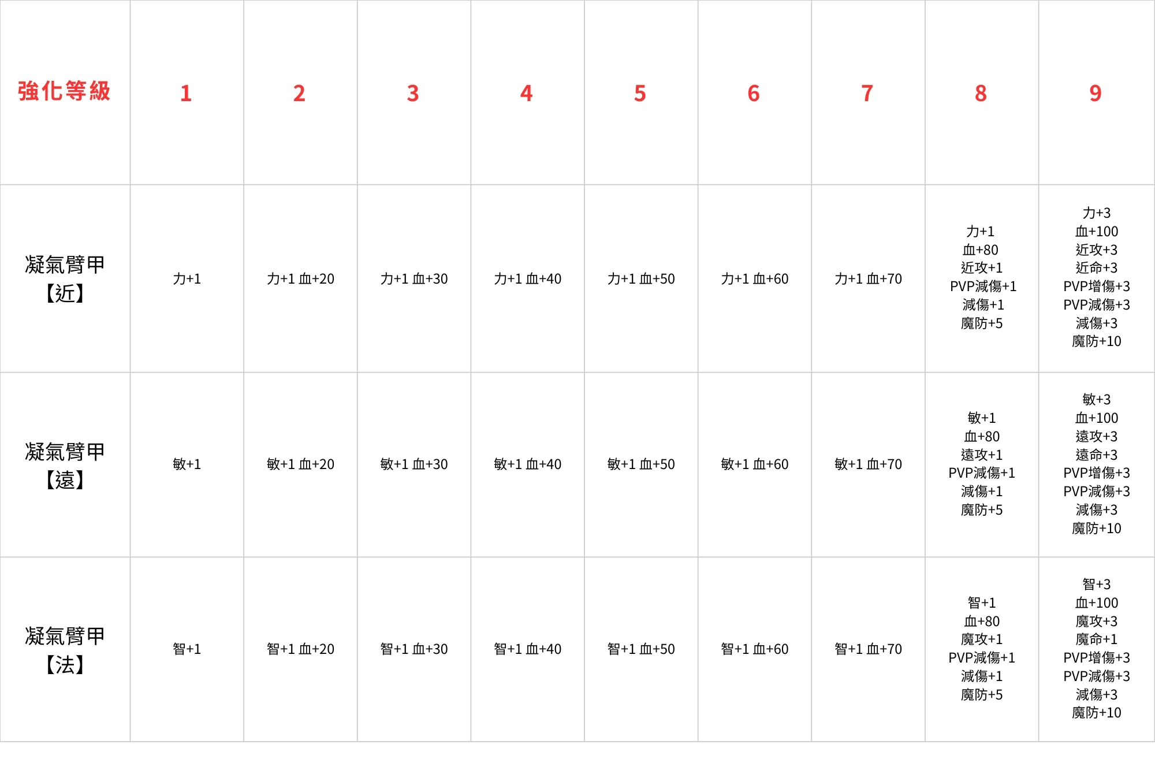1155x770 pixels.
Task: Click the 魔命+1 level 9 cell
Action: coord(1096,639)
